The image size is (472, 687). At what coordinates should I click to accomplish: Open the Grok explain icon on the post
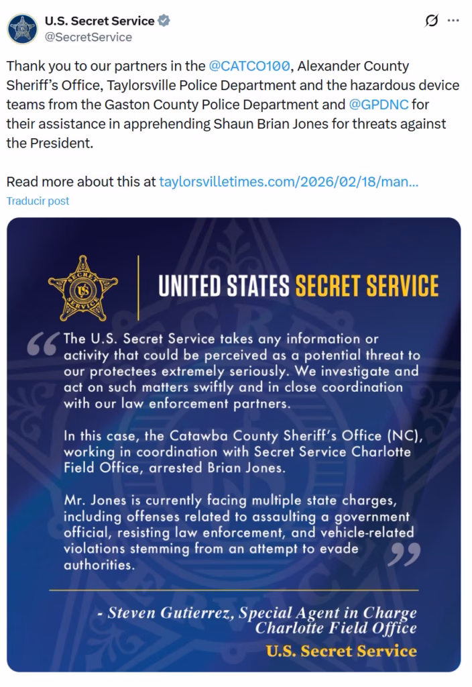(431, 21)
